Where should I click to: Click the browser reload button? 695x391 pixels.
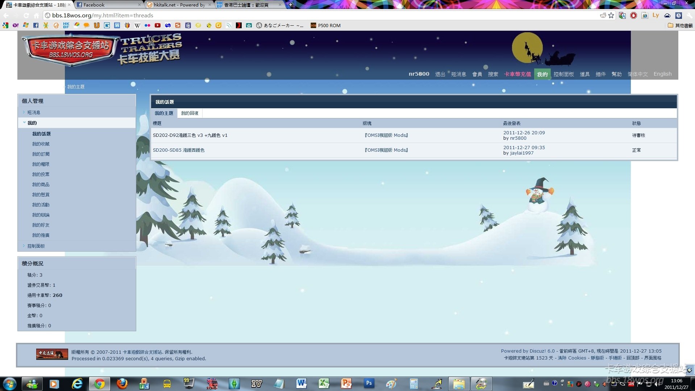pyautogui.click(x=26, y=16)
